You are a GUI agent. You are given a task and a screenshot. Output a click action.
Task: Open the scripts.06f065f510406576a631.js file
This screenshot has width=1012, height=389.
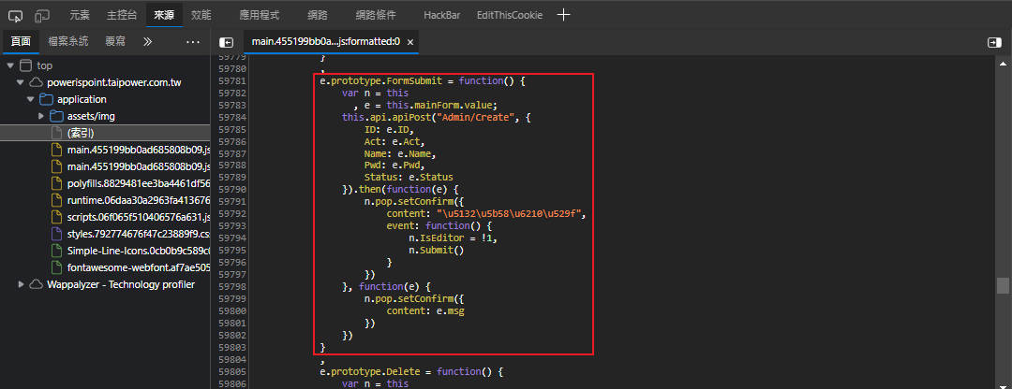tap(139, 216)
